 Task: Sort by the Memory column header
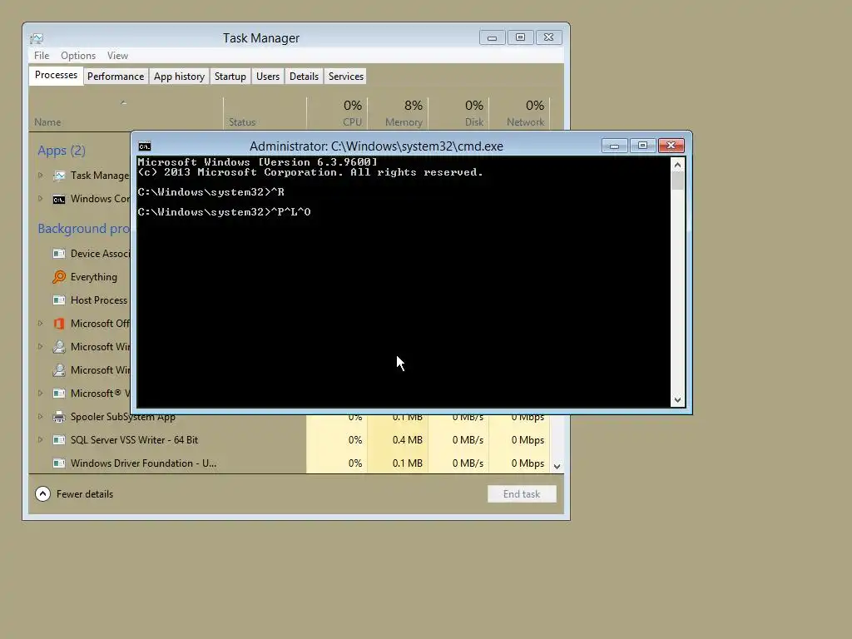pyautogui.click(x=399, y=114)
